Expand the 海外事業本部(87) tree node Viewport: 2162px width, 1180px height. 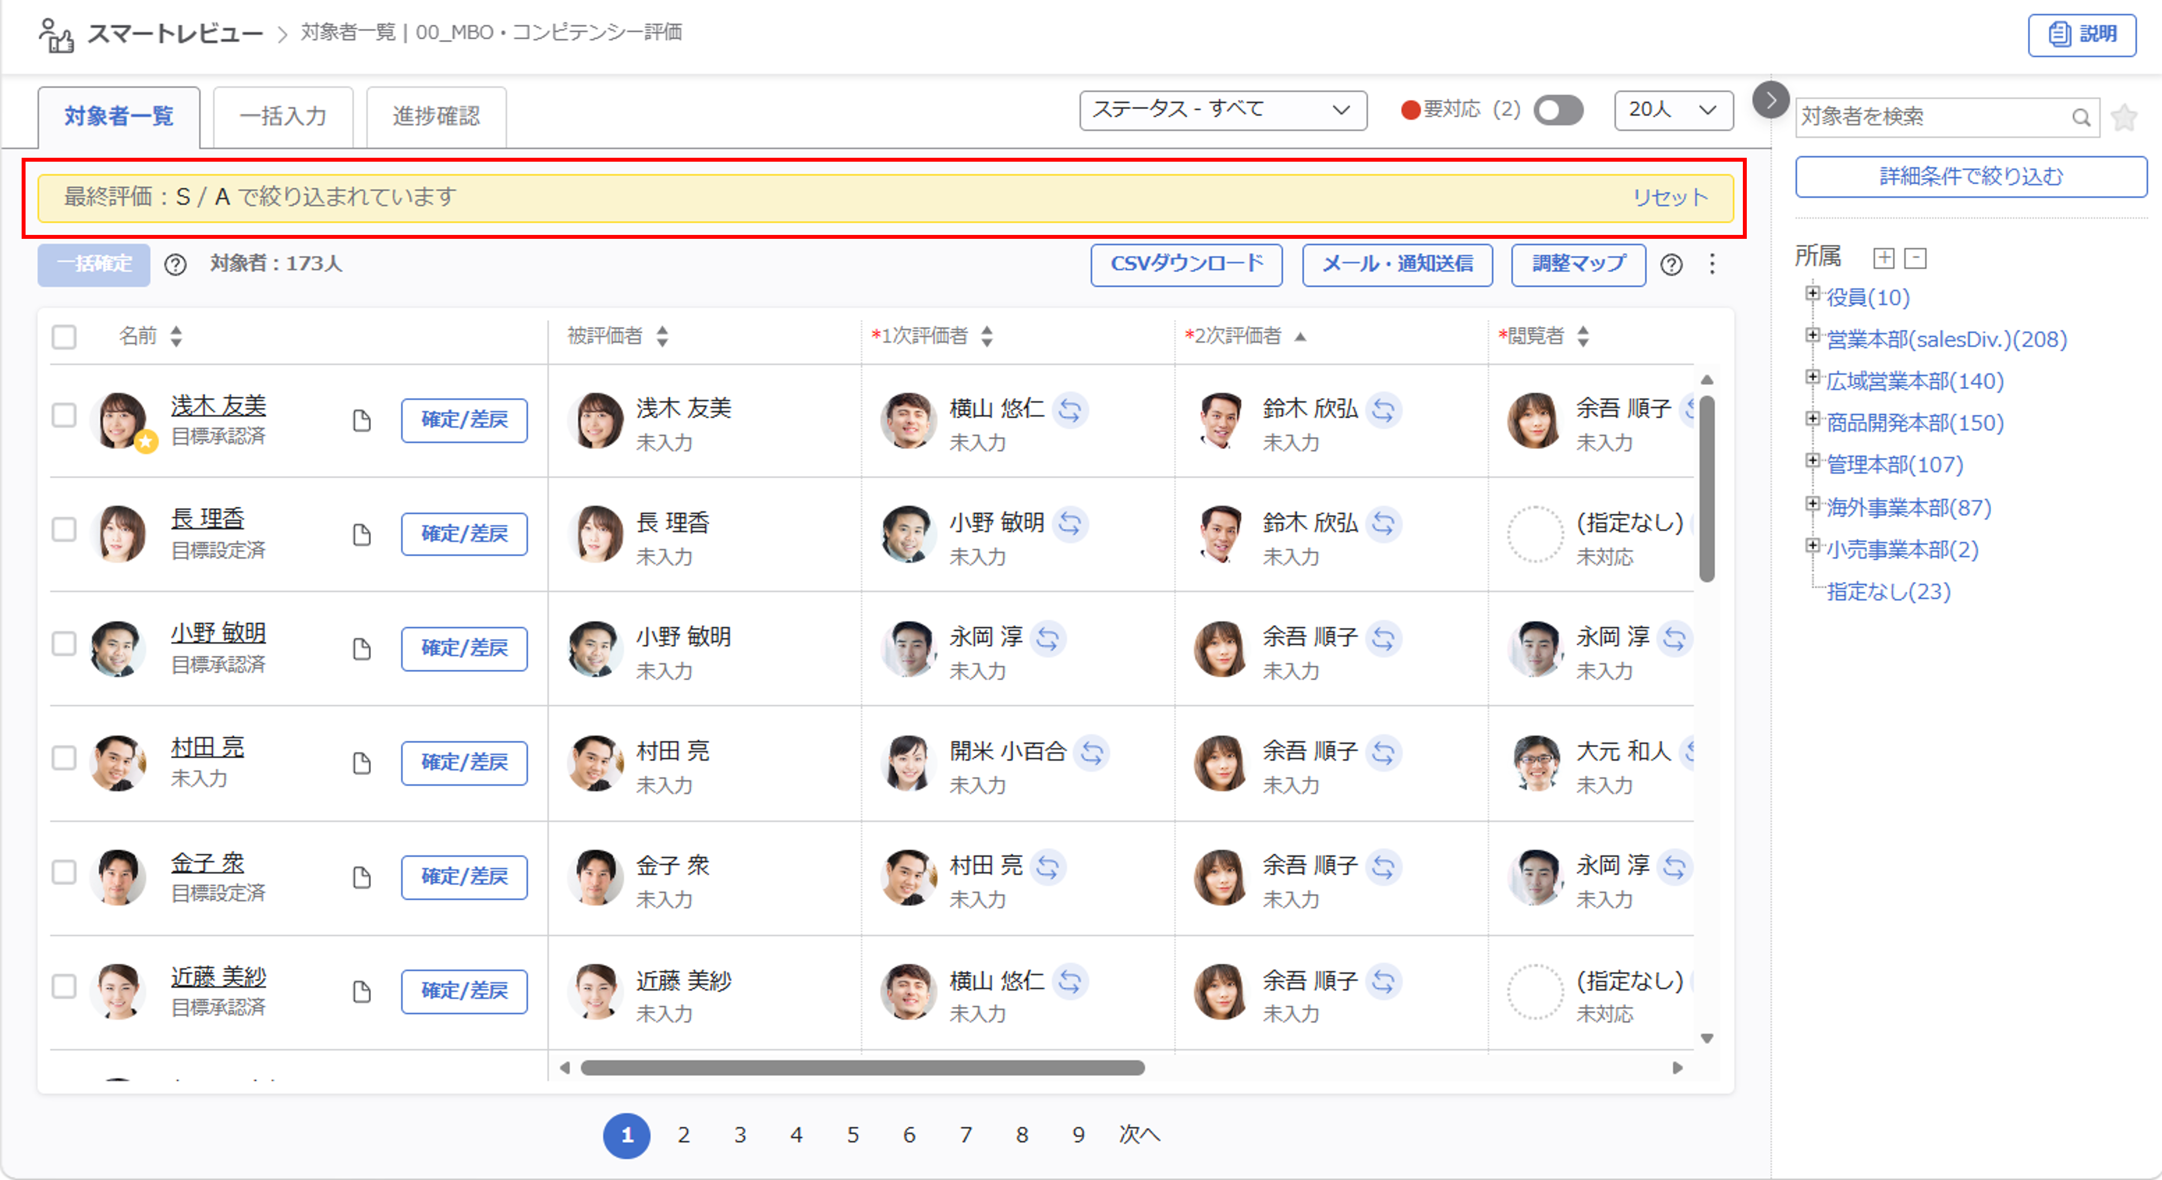1812,504
